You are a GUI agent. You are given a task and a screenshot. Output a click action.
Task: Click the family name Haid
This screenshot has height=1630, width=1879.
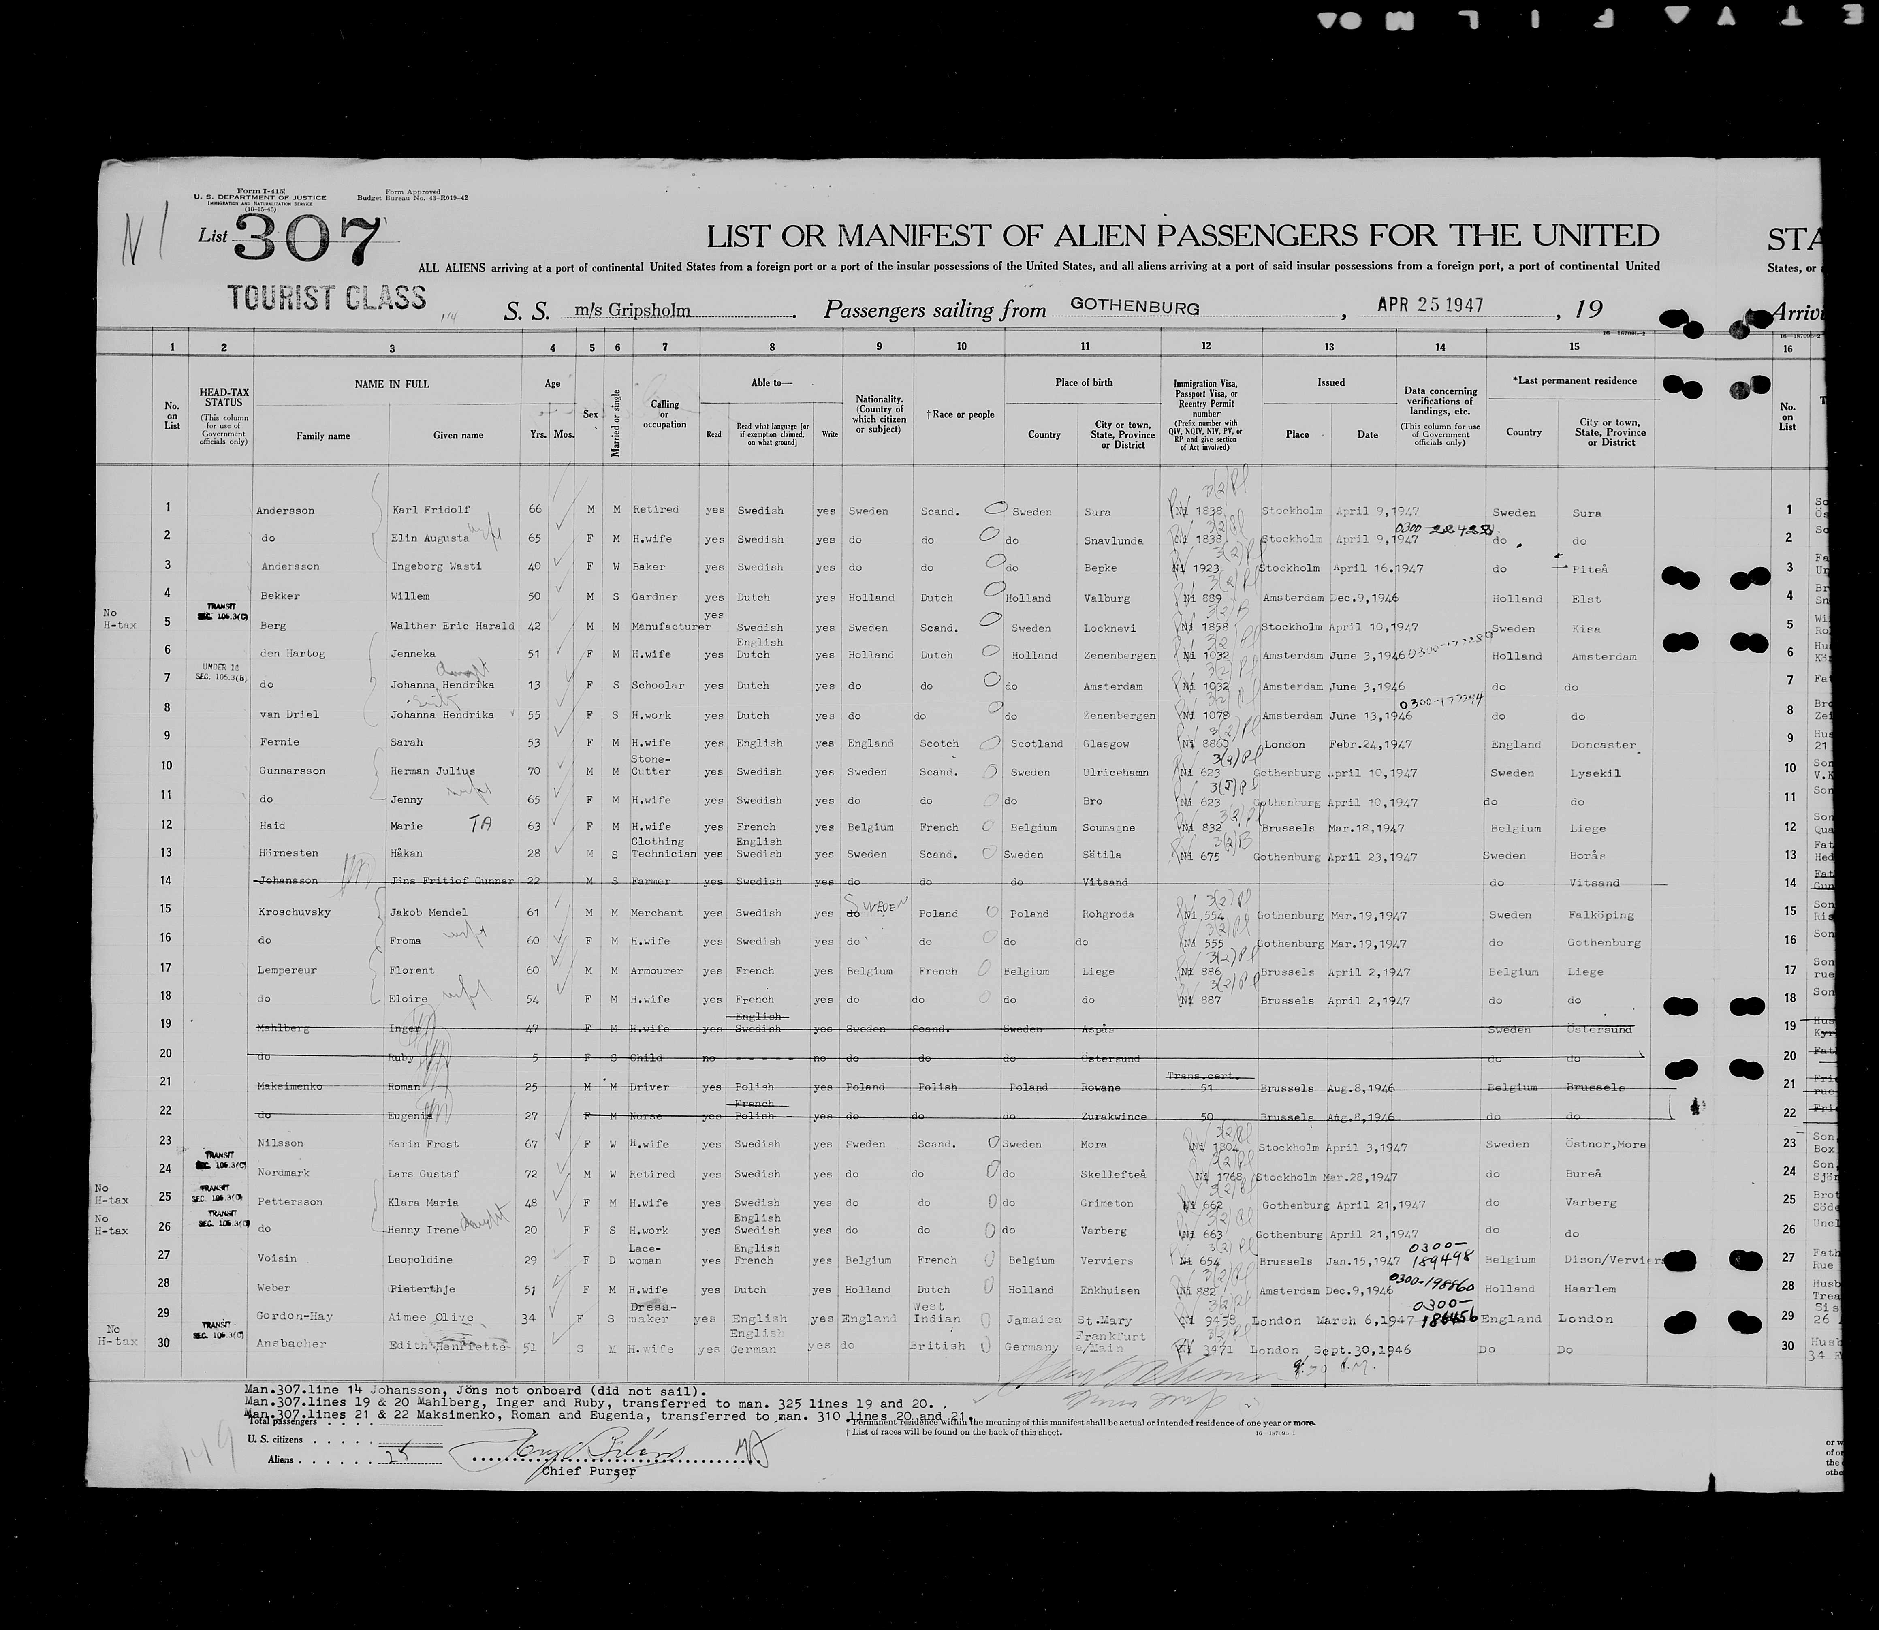pyautogui.click(x=272, y=826)
